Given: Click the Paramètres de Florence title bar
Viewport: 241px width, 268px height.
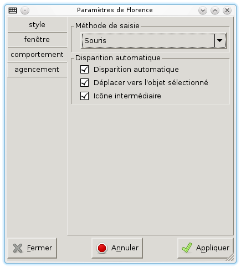Looking at the screenshot, I should [x=115, y=10].
